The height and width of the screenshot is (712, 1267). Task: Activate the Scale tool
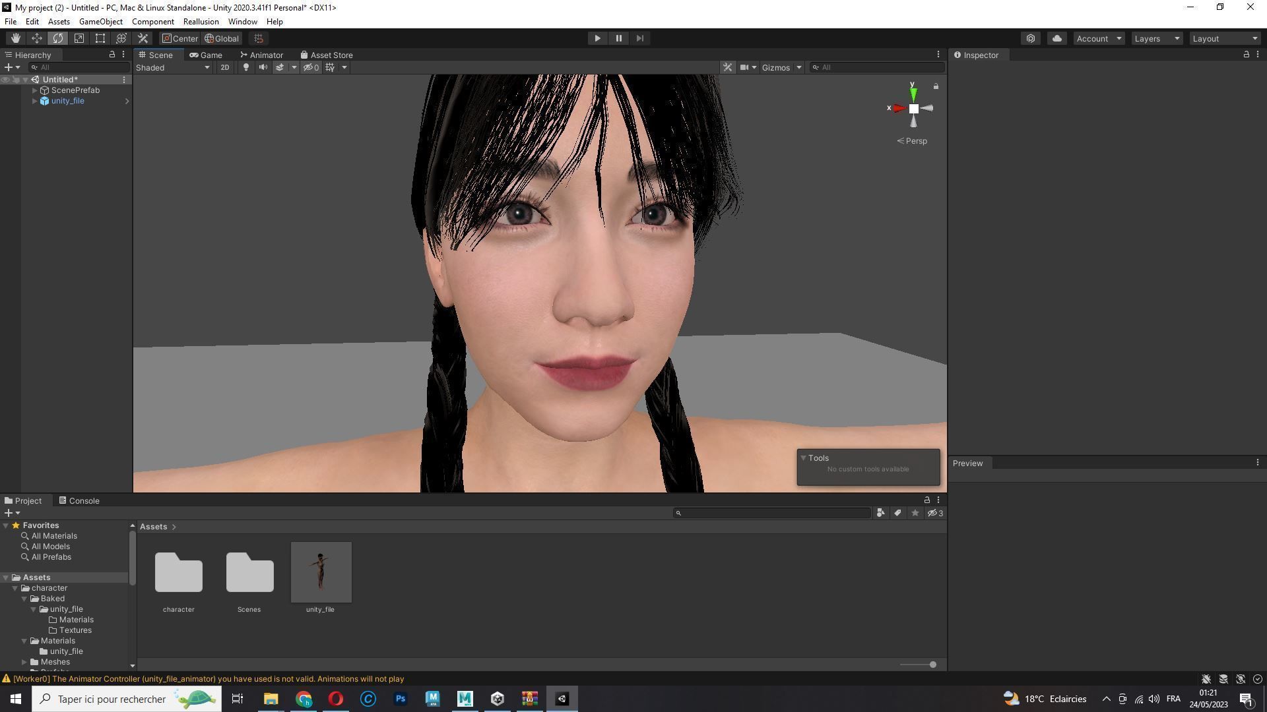[x=79, y=38]
